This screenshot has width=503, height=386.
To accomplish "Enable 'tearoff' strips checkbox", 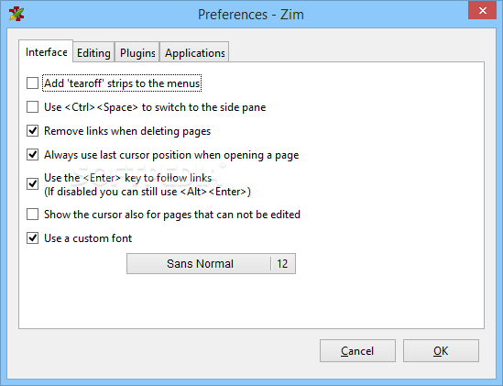I will point(32,83).
